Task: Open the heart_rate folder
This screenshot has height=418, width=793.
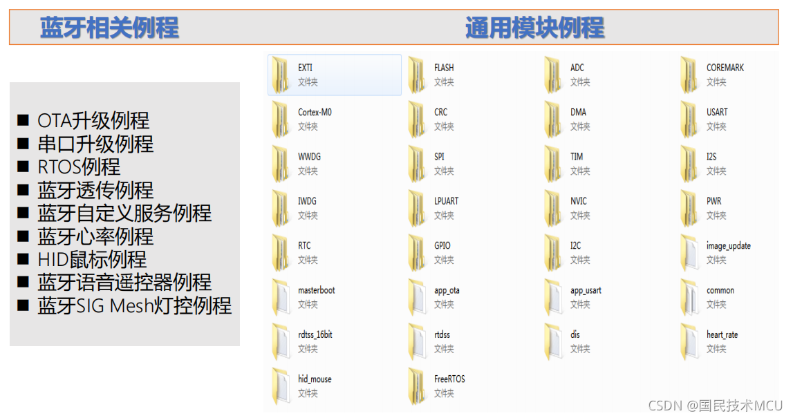Action: pyautogui.click(x=713, y=341)
